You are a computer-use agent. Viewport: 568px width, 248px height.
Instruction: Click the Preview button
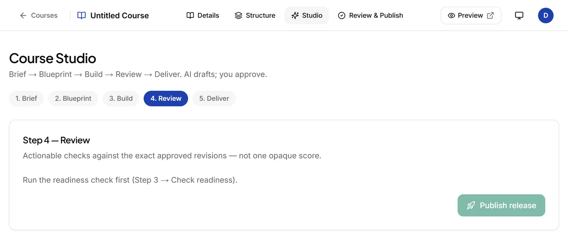(x=471, y=15)
